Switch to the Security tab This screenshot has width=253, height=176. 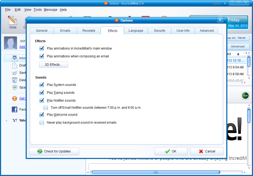[x=159, y=31]
